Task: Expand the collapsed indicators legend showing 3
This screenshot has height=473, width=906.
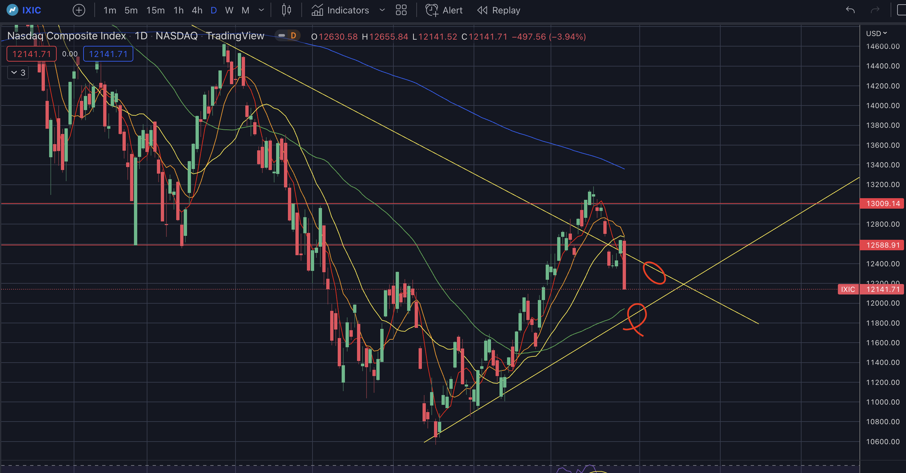Action: 18,73
